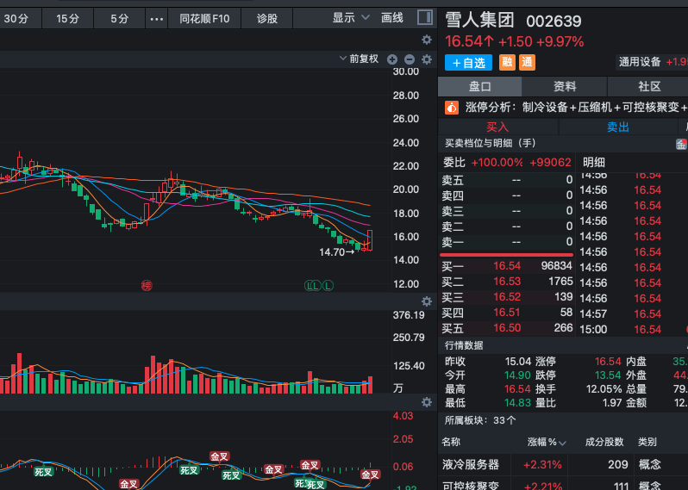
Task: Click the 跌停 13.54 limit-down value
Action: [608, 375]
